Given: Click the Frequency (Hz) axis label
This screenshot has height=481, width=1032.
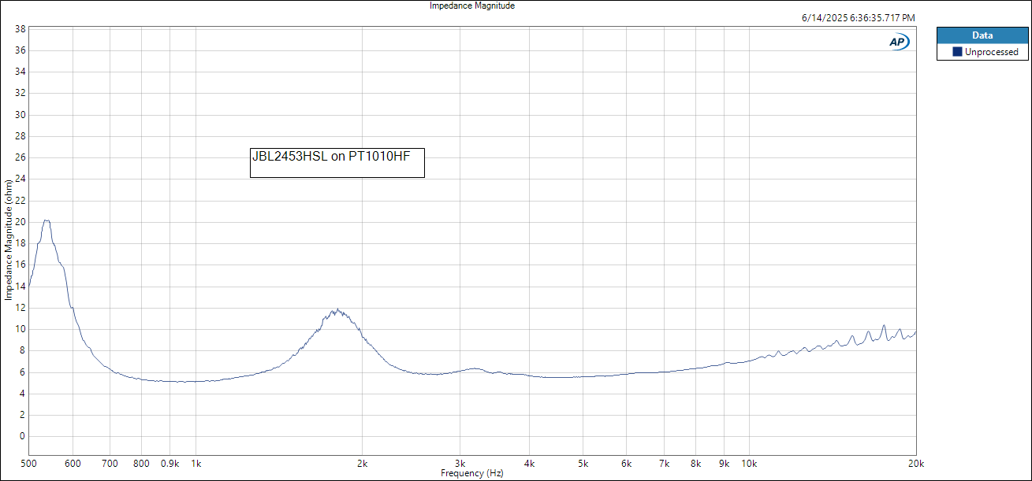Looking at the screenshot, I should (472, 474).
